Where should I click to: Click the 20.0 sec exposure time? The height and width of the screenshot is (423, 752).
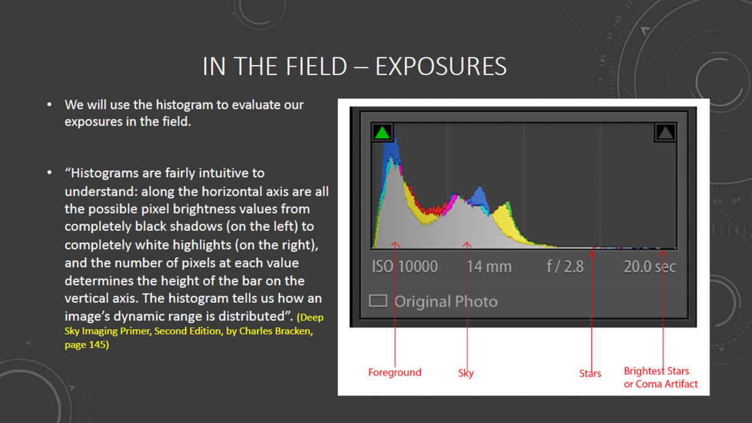pyautogui.click(x=650, y=267)
